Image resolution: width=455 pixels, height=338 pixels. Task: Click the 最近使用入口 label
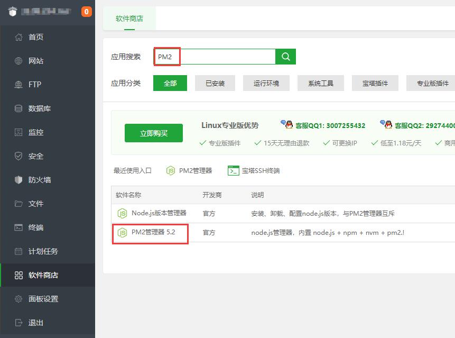133,170
